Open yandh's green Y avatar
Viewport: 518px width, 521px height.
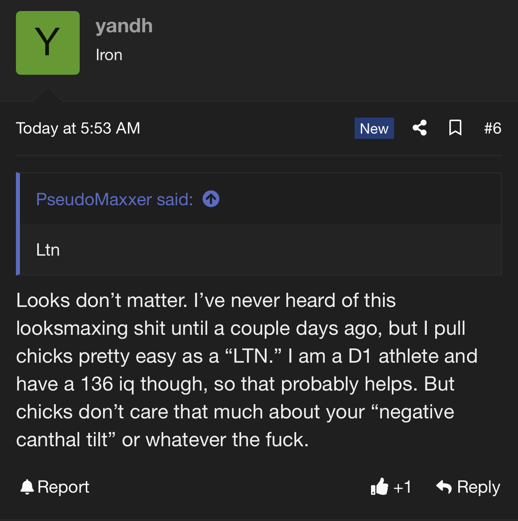tap(48, 43)
